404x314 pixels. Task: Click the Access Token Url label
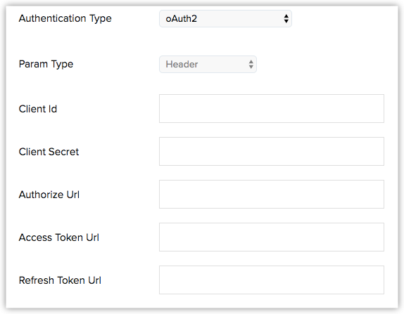[58, 237]
